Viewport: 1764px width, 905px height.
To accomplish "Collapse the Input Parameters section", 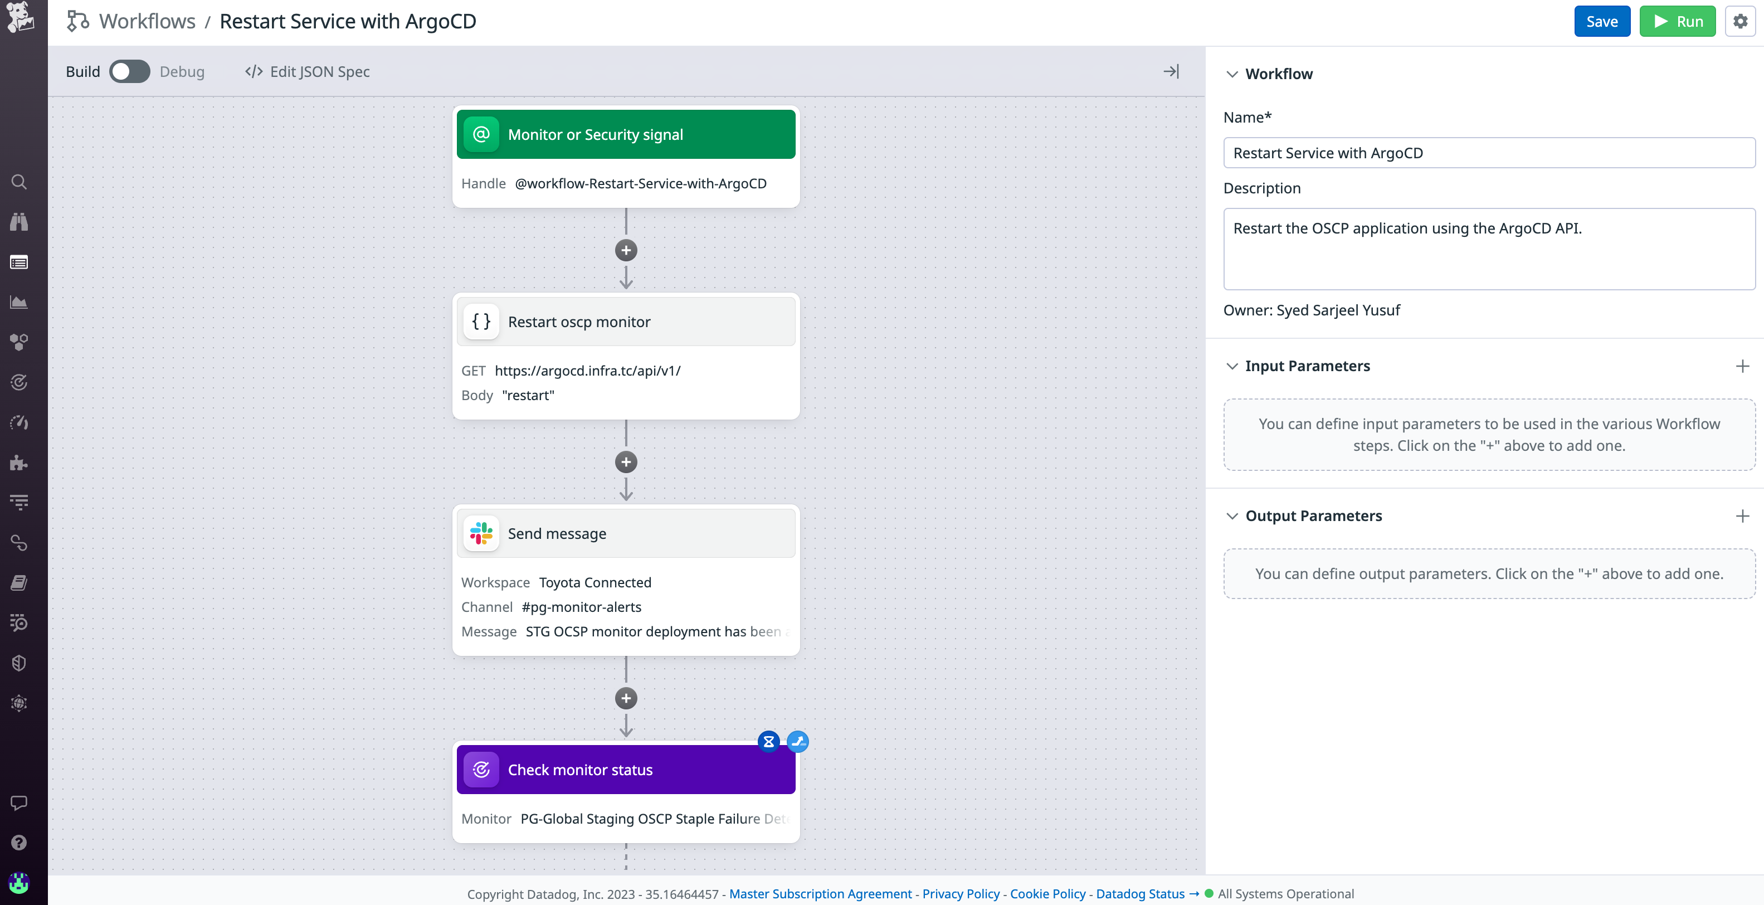I will [1232, 366].
